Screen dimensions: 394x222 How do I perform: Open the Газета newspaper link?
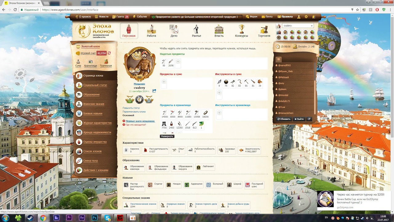click(120, 17)
